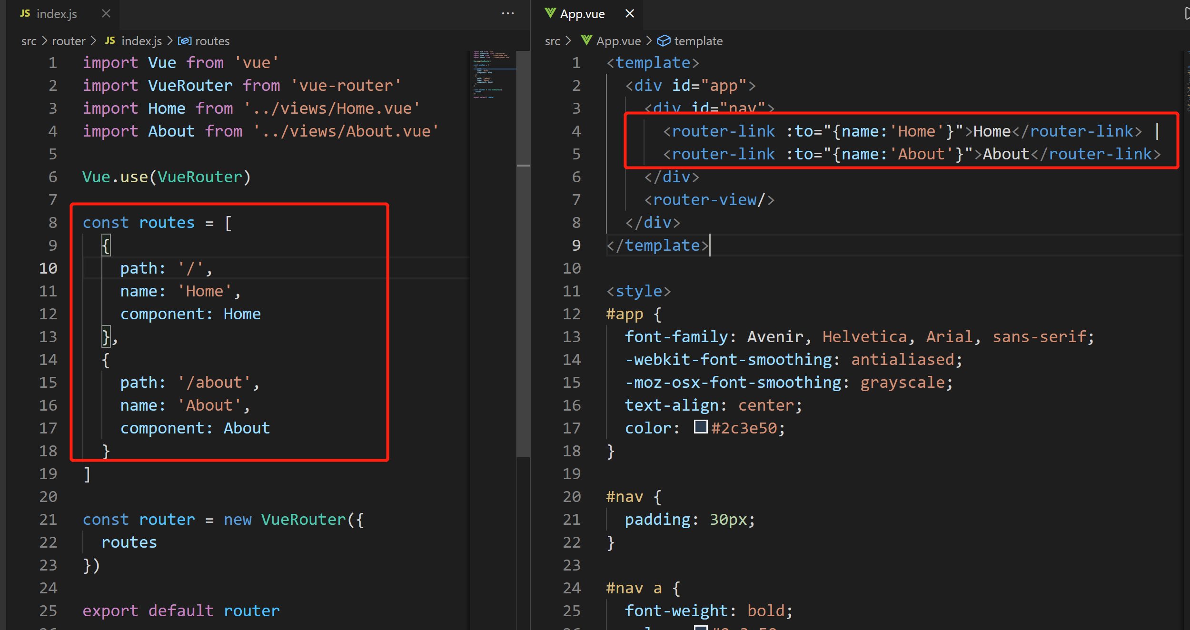Switch to the App.vue tab
This screenshot has width=1190, height=630.
pyautogui.click(x=582, y=14)
